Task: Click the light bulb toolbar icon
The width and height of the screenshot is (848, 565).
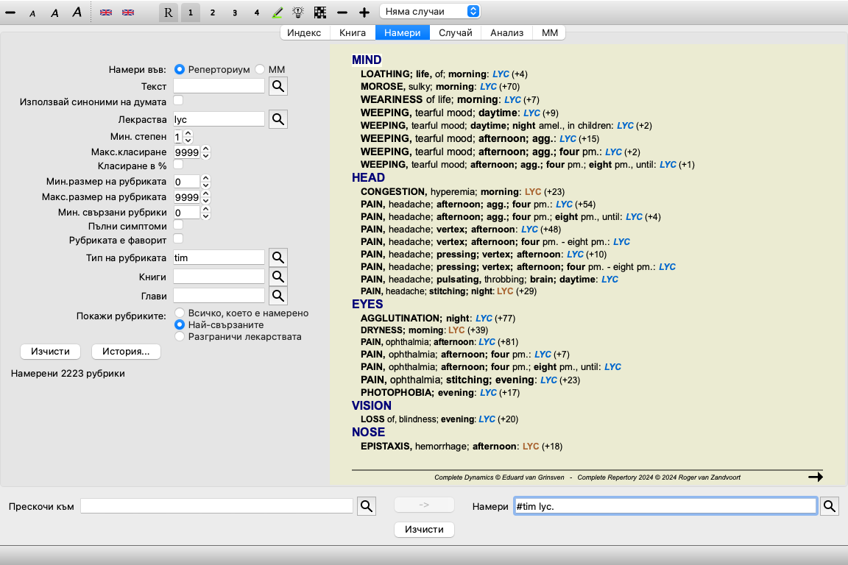Action: point(298,13)
